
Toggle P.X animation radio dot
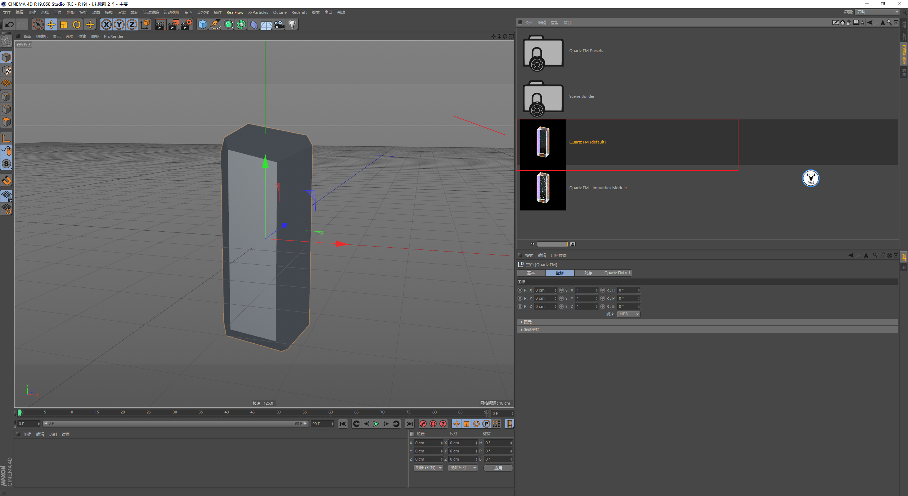point(520,290)
